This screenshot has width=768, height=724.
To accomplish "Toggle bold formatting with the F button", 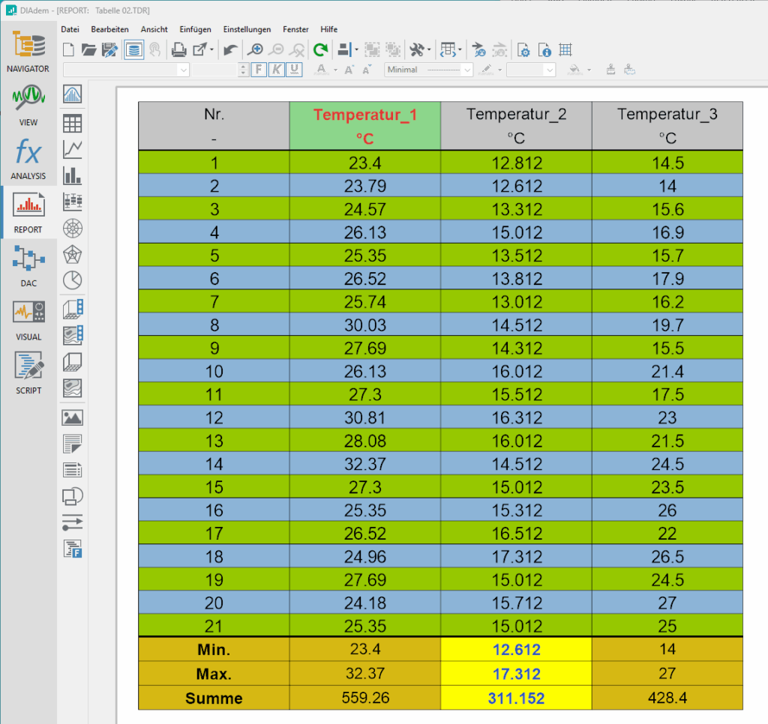I will 258,70.
